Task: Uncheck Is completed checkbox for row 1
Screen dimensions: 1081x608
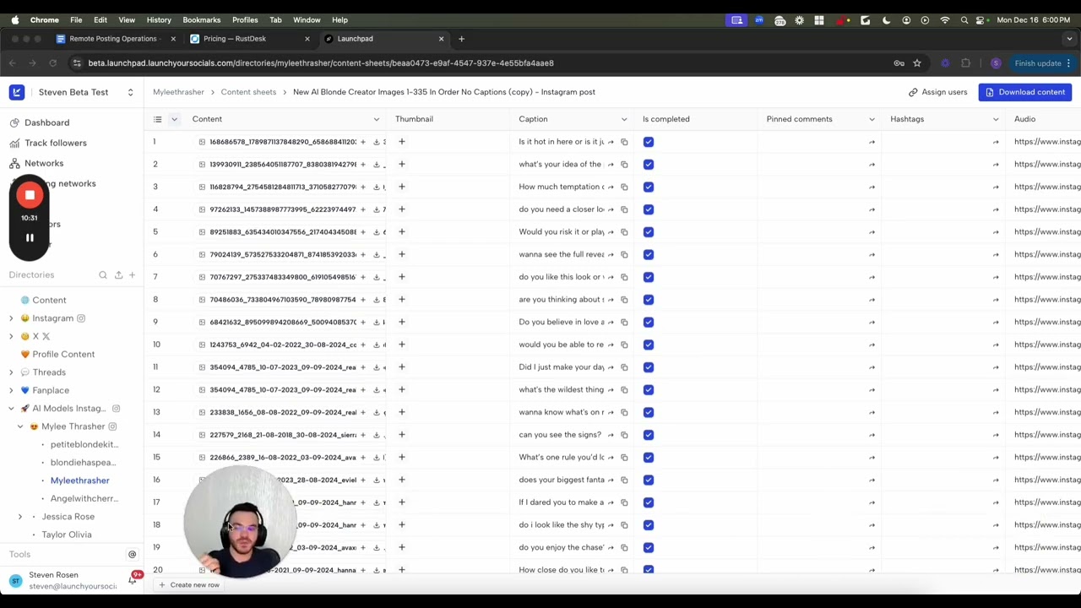Action: click(x=648, y=142)
